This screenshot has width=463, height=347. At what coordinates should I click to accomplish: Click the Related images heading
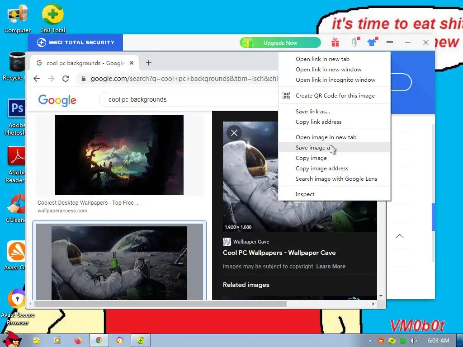246,285
